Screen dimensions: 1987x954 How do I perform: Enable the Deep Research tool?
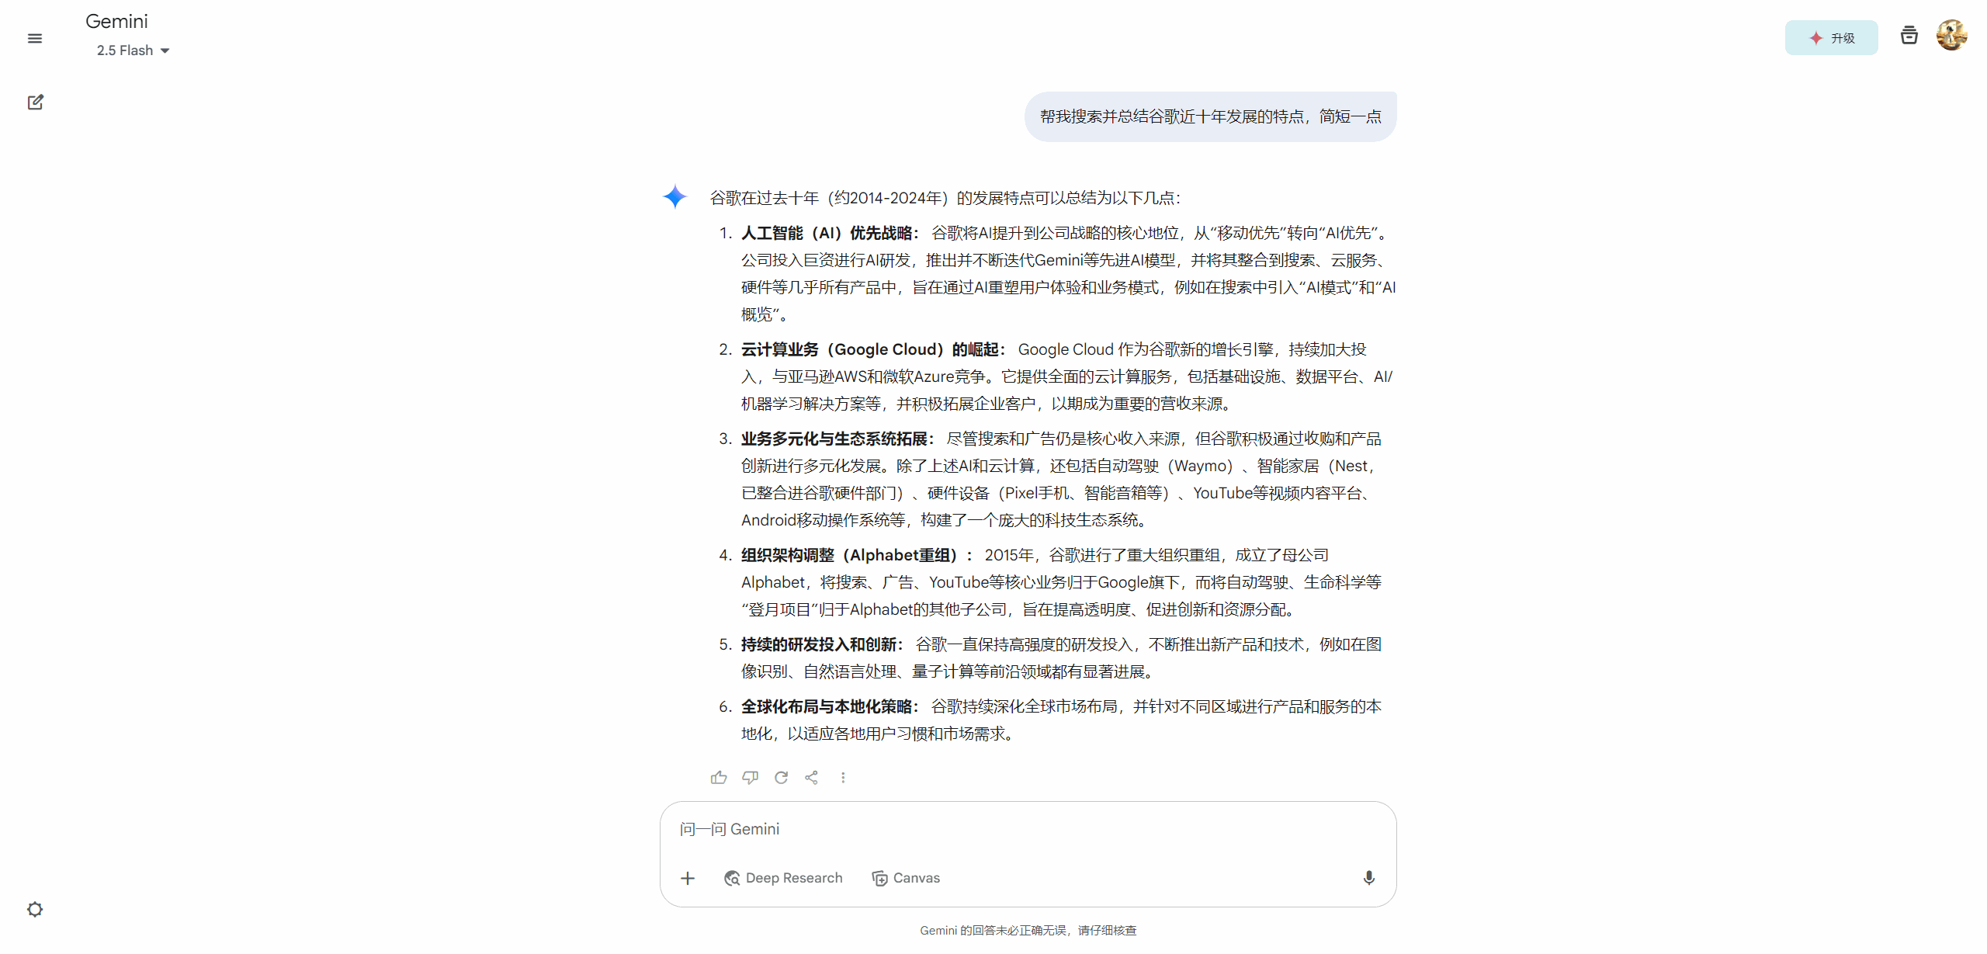tap(783, 878)
